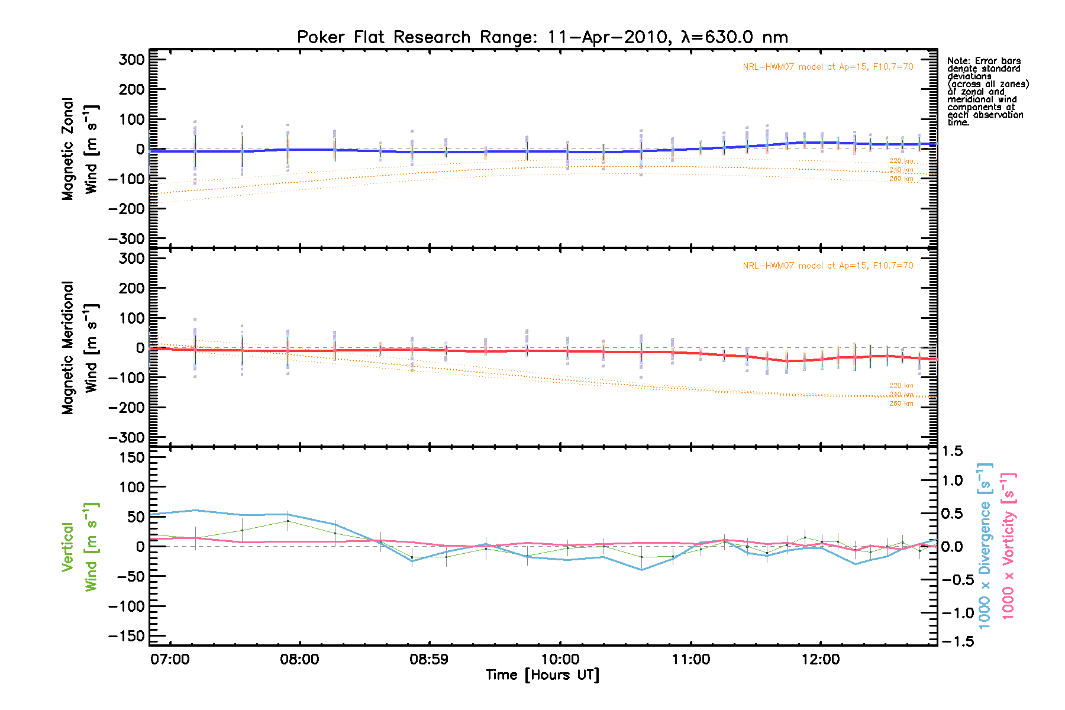Click the NRL-HWM07 model label in meridional panel
Screen dimensions: 1065x710
tap(828, 266)
